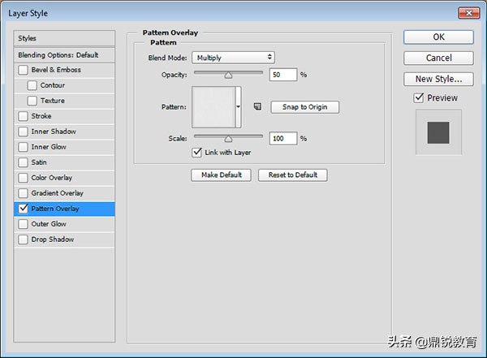Viewport: 487px width, 358px height.
Task: Enable the Inner Glow checkbox
Action: click(x=23, y=147)
